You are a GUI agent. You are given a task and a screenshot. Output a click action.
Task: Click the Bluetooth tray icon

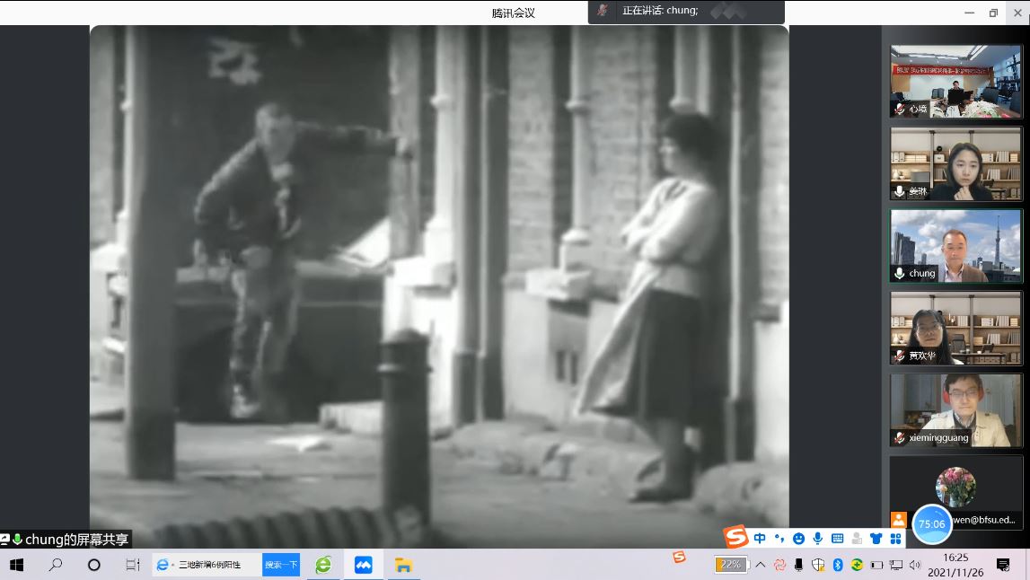click(838, 565)
